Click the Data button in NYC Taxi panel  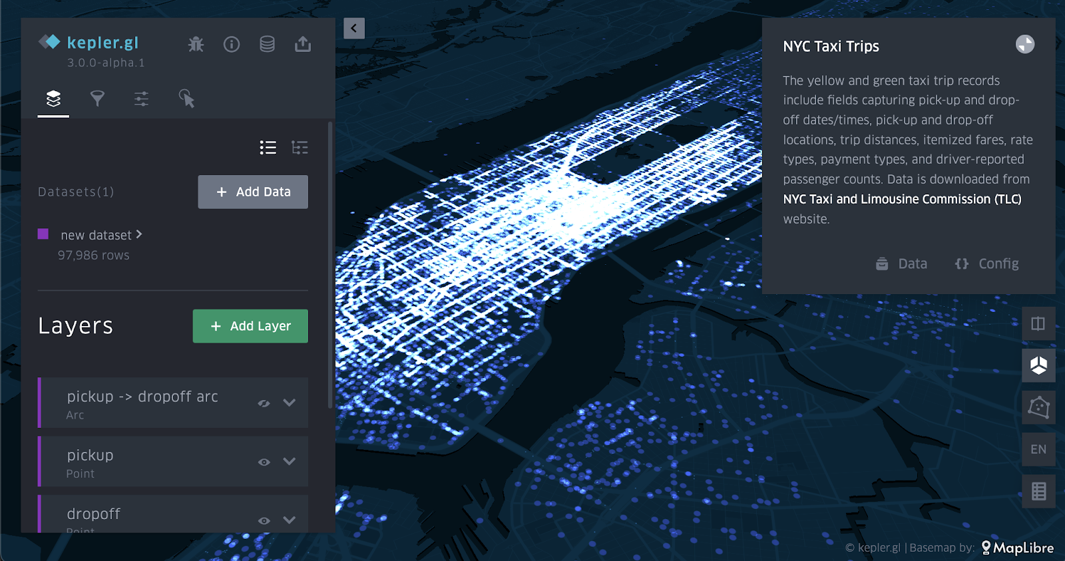click(x=901, y=264)
